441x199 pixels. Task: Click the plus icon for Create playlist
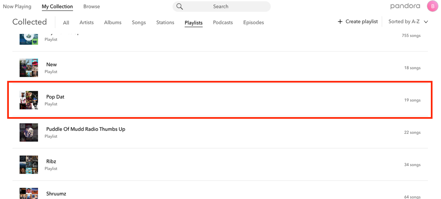coord(340,22)
